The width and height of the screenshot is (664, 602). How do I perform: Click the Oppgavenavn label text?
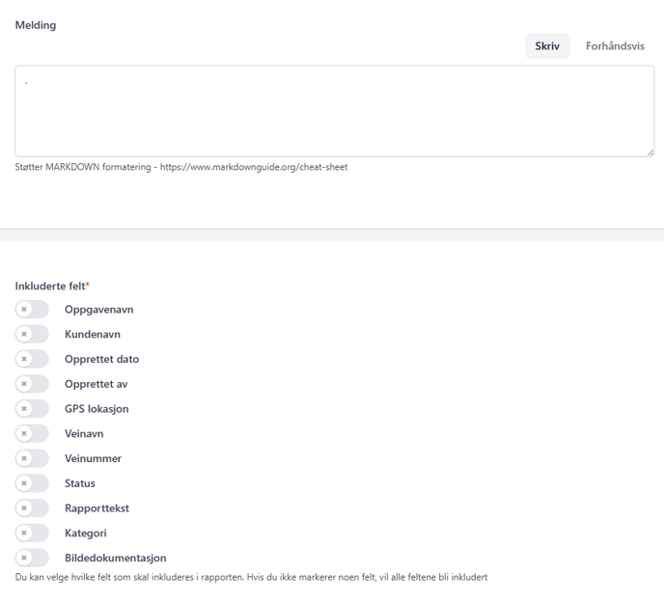[x=98, y=310]
